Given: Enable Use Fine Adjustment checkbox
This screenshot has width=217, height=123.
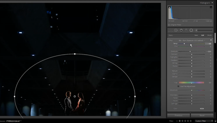Looking at the screenshot, I should (178, 86).
